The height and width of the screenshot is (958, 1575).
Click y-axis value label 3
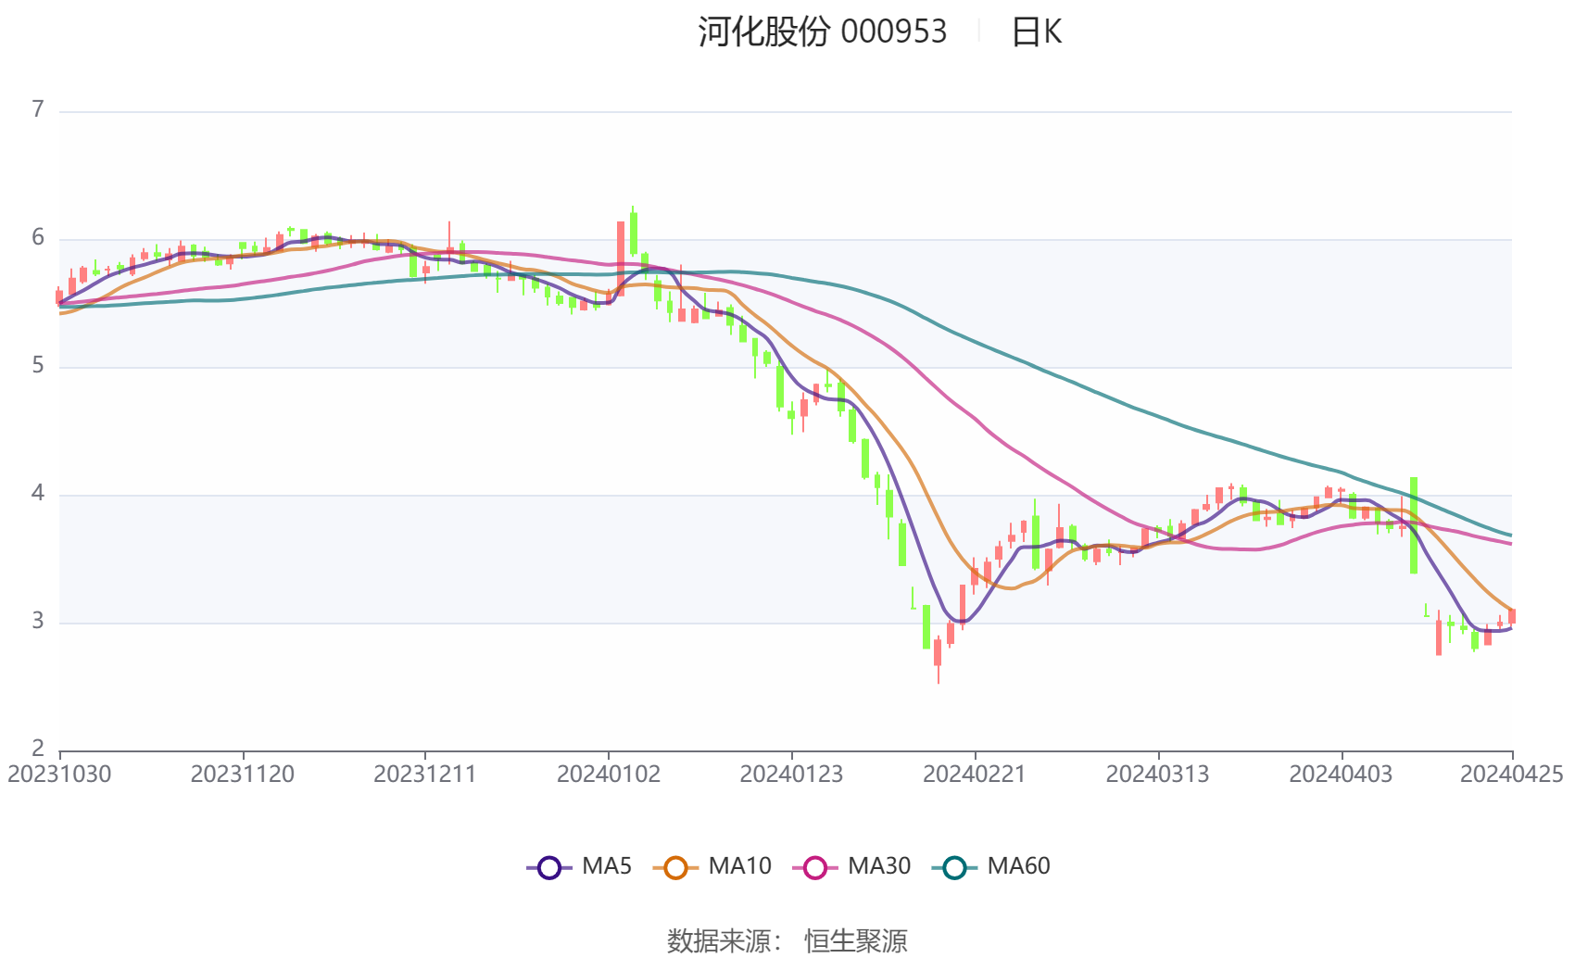click(x=38, y=622)
